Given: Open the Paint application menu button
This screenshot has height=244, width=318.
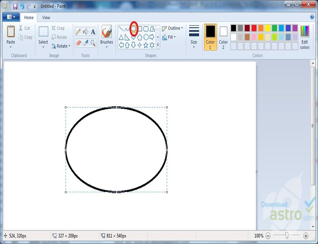Looking at the screenshot, I should point(11,17).
